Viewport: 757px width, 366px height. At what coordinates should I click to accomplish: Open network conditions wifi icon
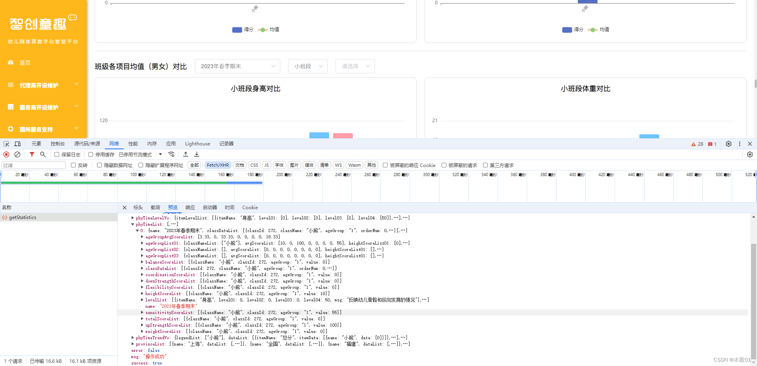pos(171,154)
